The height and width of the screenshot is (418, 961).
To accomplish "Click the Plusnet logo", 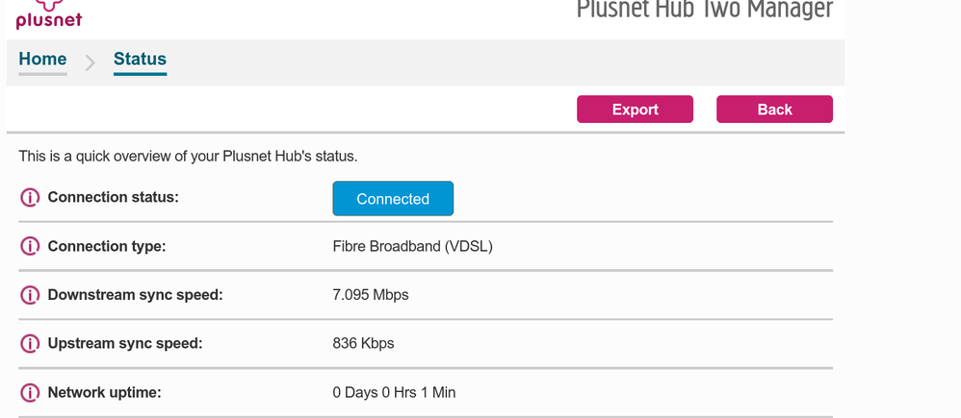I will [x=48, y=13].
